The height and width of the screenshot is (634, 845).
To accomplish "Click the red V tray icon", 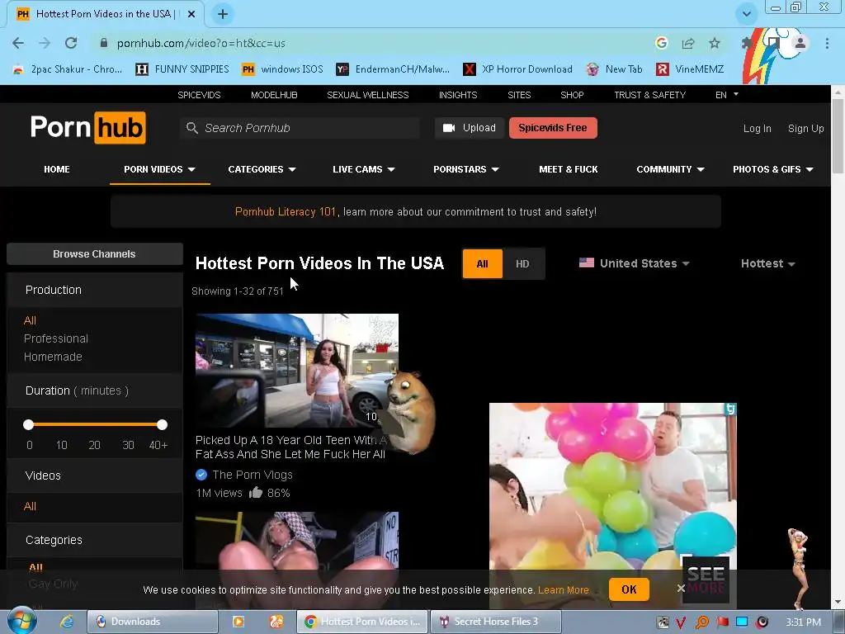I will pyautogui.click(x=681, y=622).
